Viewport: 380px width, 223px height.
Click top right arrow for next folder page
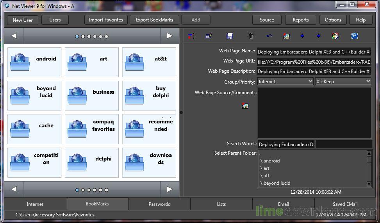pyautogui.click(x=169, y=36)
